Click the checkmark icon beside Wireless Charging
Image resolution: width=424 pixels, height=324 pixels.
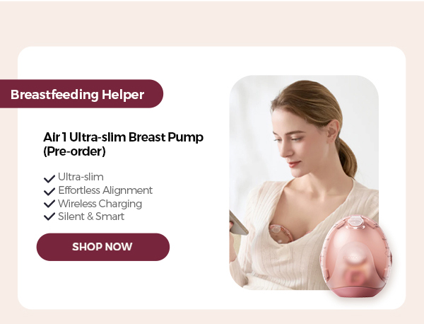(49, 204)
